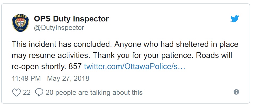The width and height of the screenshot is (256, 107).
Task: Click the like count 22
Action: click(27, 92)
